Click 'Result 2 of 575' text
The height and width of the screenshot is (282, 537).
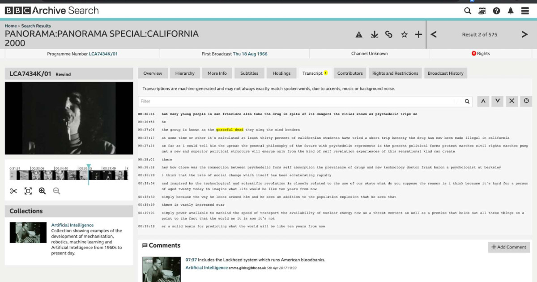click(x=480, y=34)
